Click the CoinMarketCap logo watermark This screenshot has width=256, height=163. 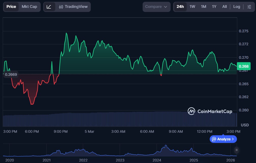point(210,111)
